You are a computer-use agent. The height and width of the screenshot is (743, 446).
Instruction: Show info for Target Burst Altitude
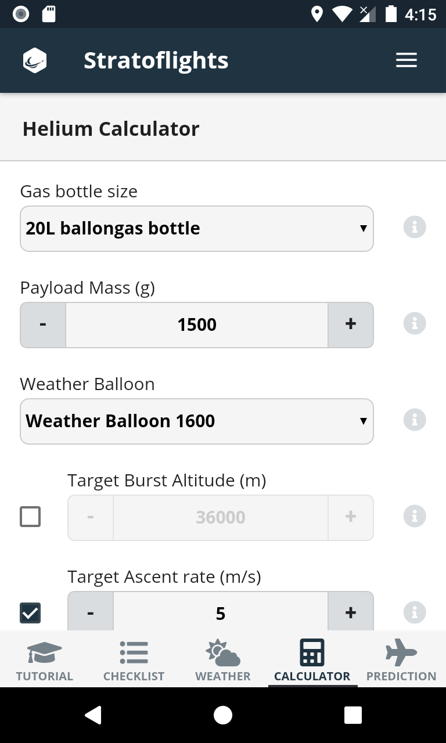(x=415, y=516)
